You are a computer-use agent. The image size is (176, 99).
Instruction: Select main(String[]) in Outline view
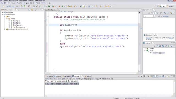(158, 53)
